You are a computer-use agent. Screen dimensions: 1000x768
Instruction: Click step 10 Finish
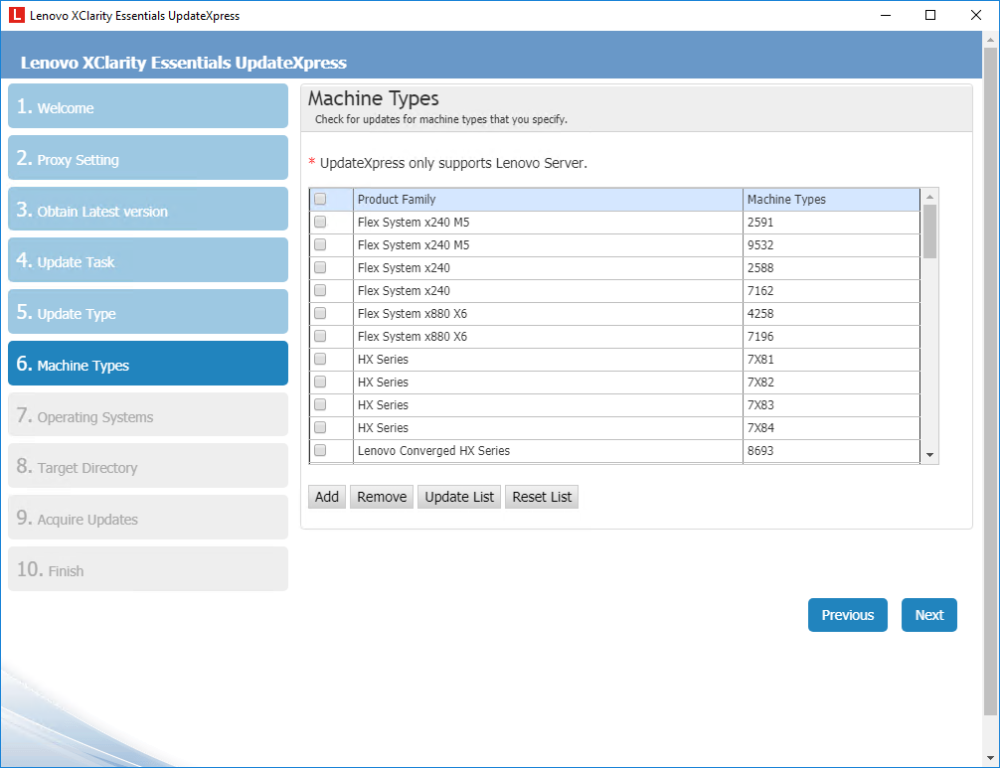tap(148, 569)
